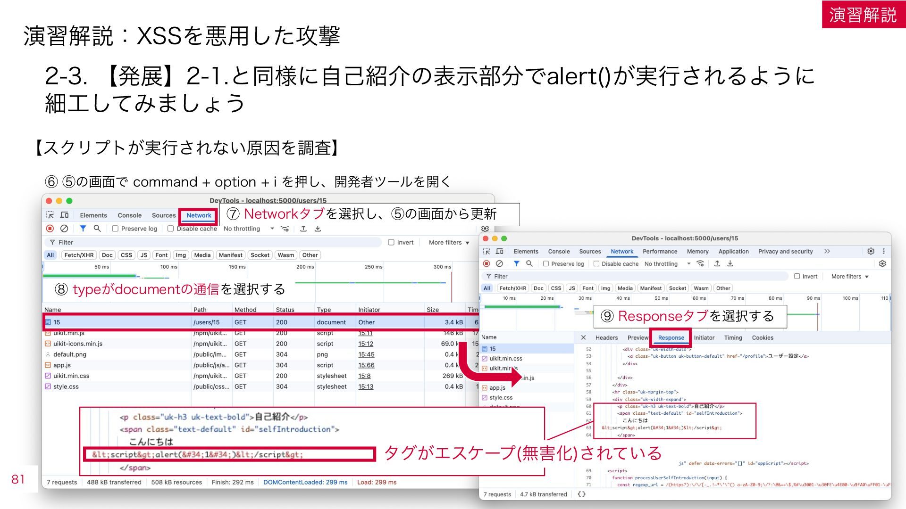Select Network tab in back DevTools window
This screenshot has height=509, width=906.
click(199, 215)
